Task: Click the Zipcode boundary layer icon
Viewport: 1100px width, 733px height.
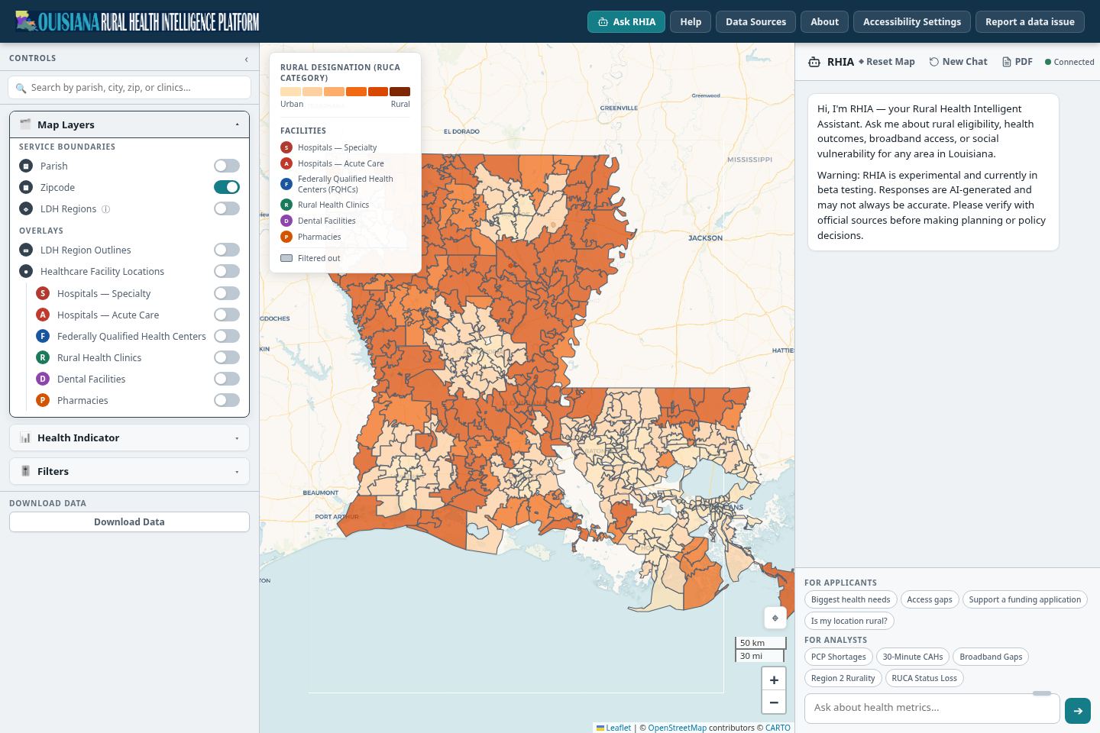Action: pos(26,187)
